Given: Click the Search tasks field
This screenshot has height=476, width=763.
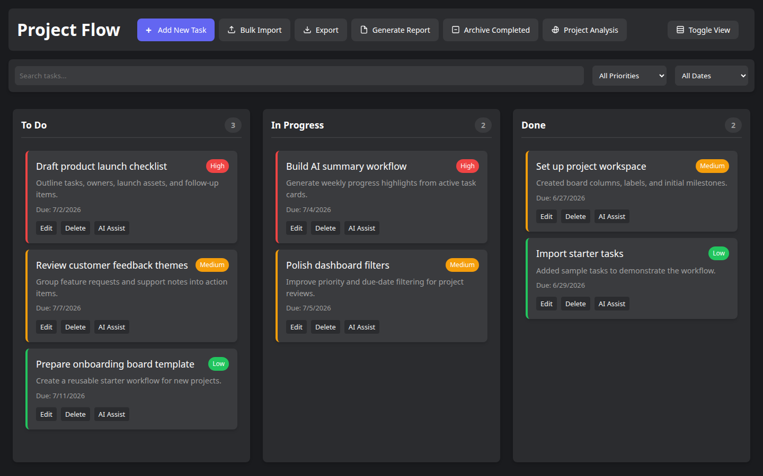Looking at the screenshot, I should coord(299,76).
